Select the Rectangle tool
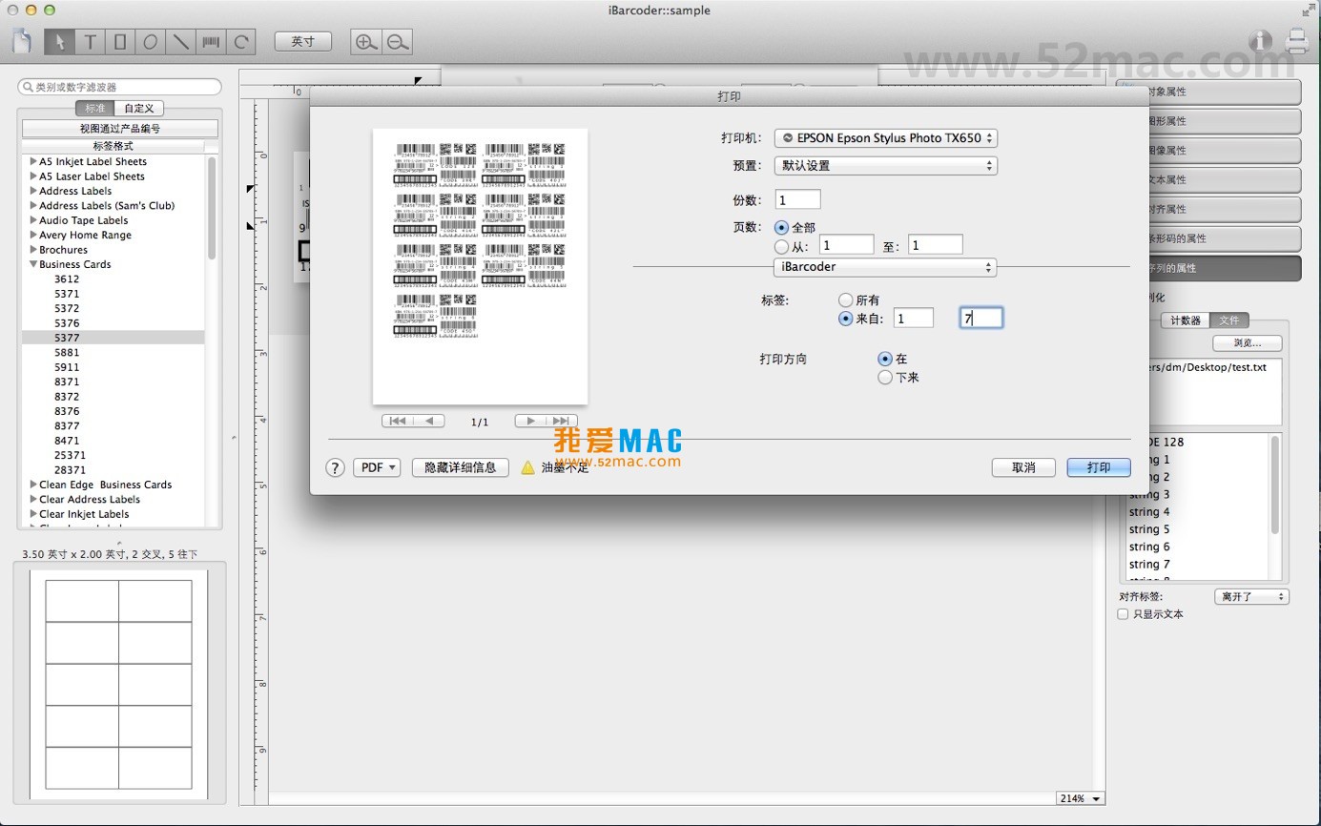The height and width of the screenshot is (826, 1321). tap(120, 42)
